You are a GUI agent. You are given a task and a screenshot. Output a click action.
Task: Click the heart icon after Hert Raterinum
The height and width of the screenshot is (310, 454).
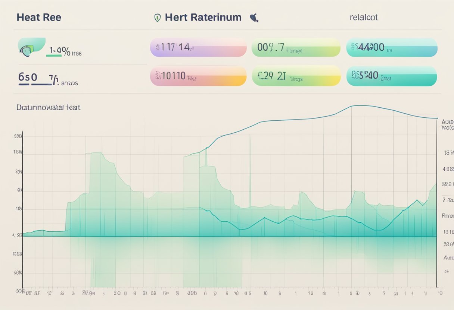click(x=254, y=18)
